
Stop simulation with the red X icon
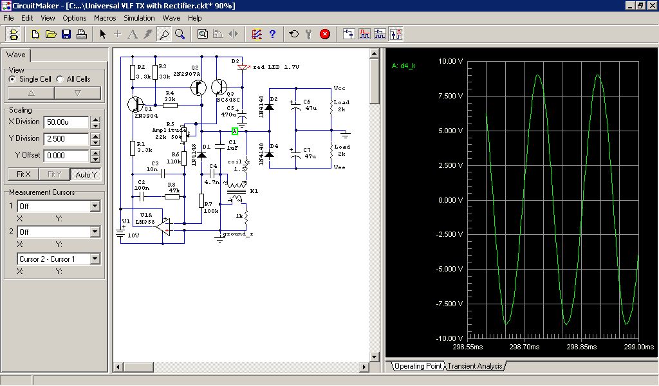point(325,34)
